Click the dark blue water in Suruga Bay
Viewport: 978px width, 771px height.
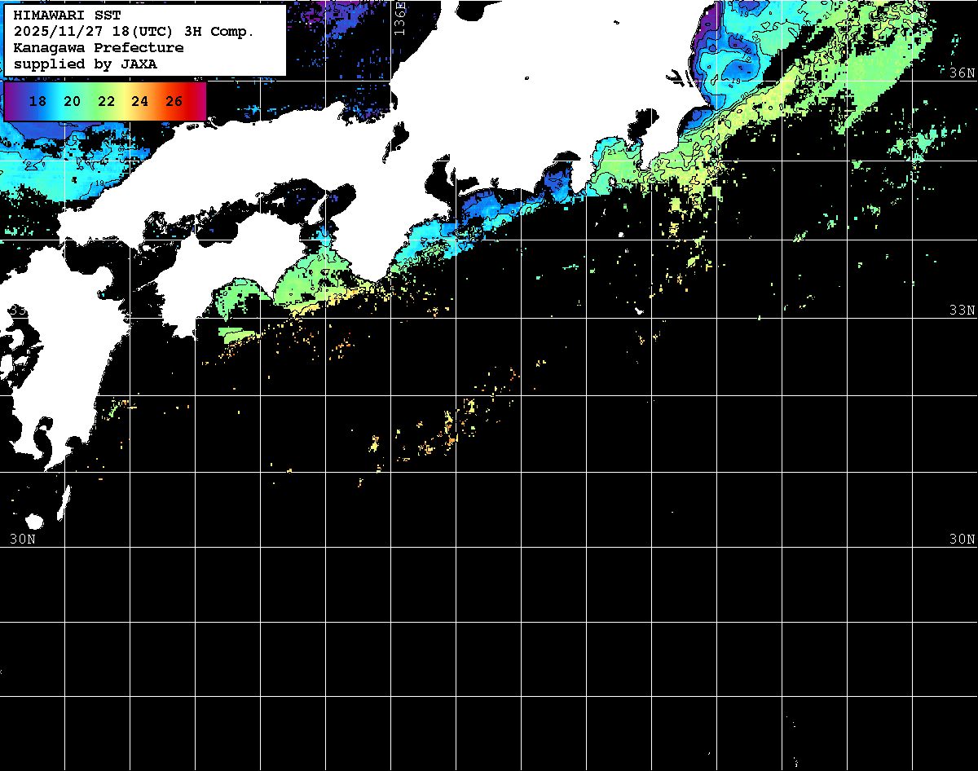point(559,179)
